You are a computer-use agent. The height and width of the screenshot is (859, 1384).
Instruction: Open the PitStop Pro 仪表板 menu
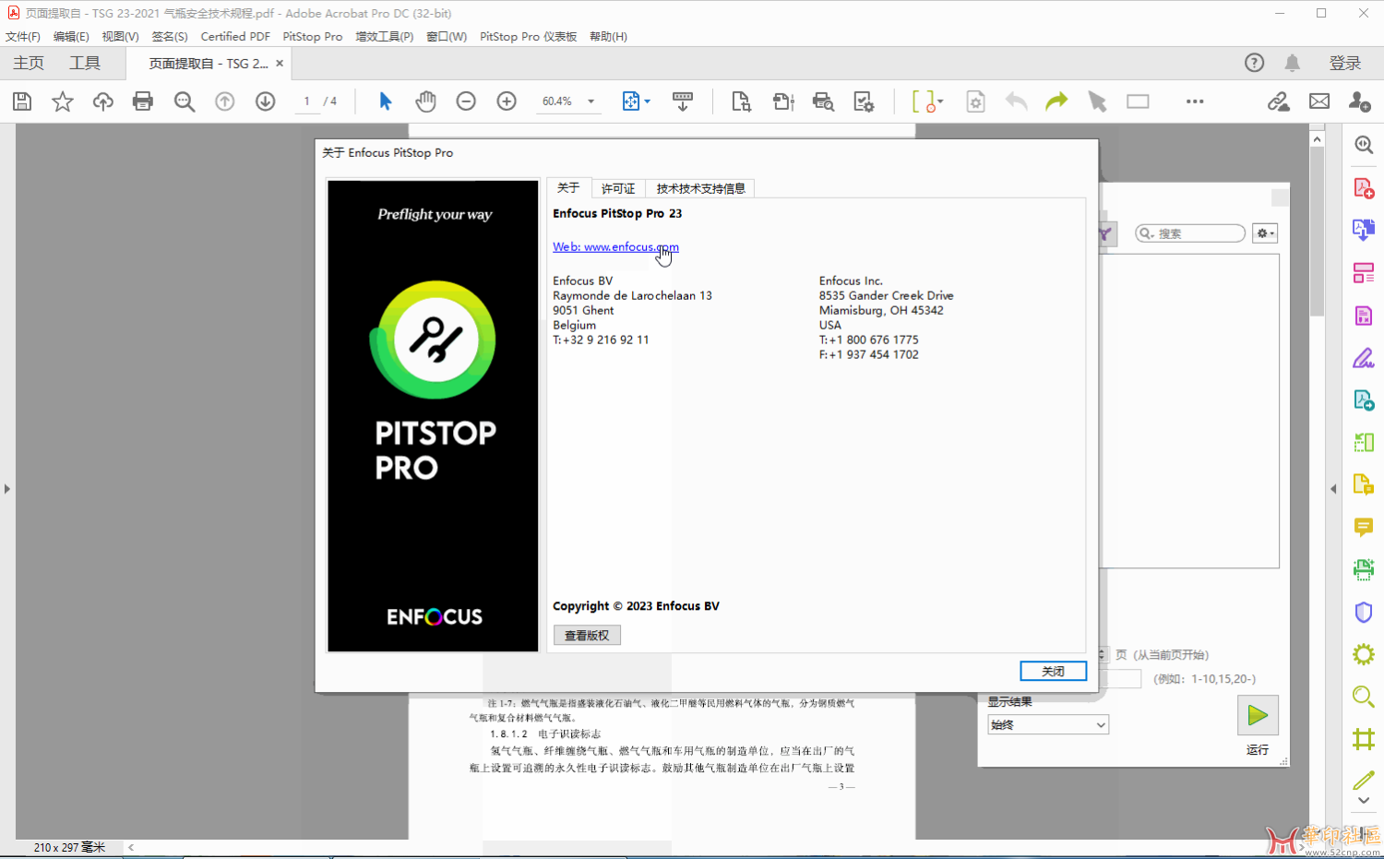[x=529, y=37]
